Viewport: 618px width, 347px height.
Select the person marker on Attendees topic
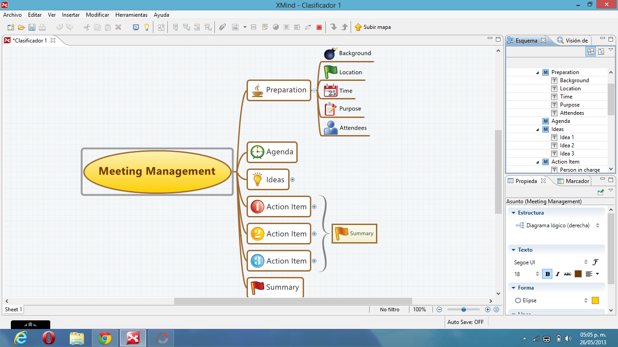tap(331, 128)
